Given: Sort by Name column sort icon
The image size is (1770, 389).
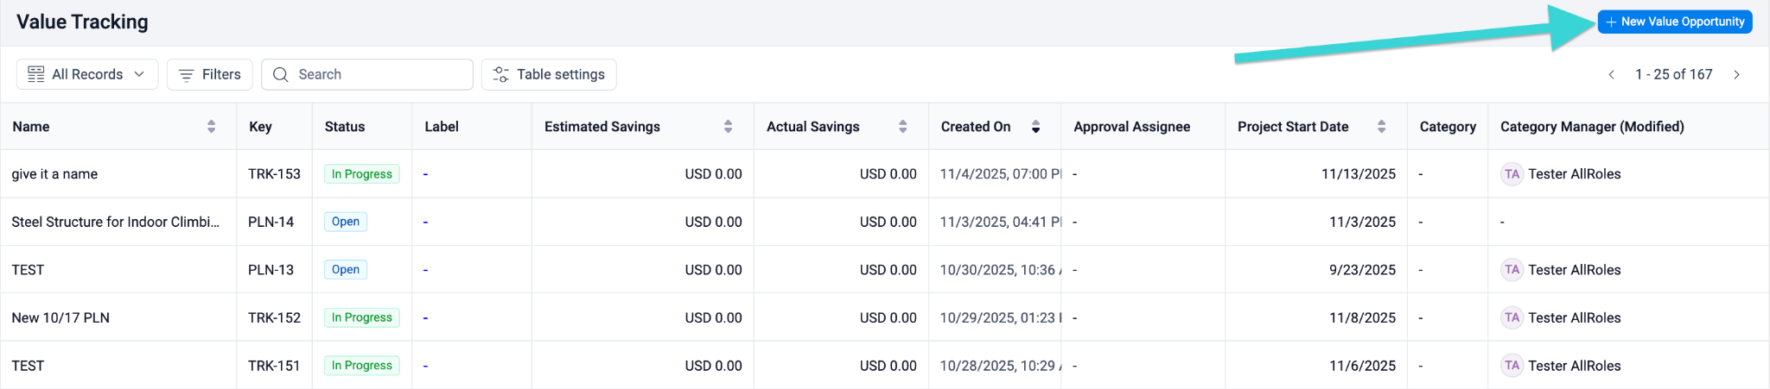Looking at the screenshot, I should [x=211, y=127].
